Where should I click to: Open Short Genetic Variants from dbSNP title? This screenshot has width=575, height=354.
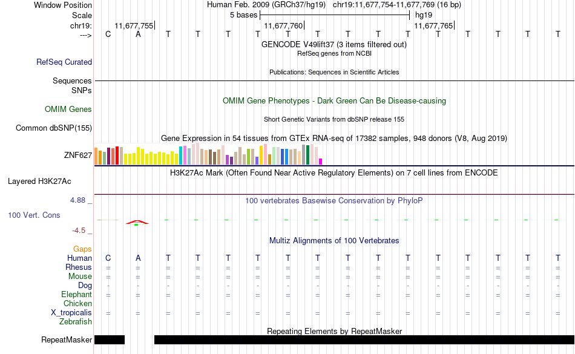coord(334,119)
